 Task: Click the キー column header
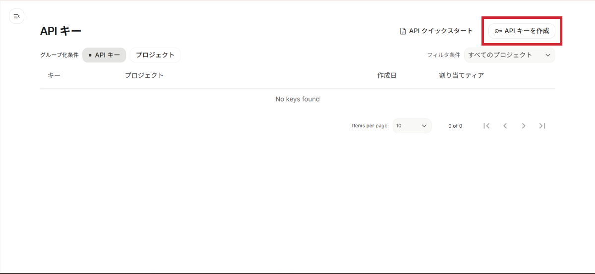click(x=54, y=75)
